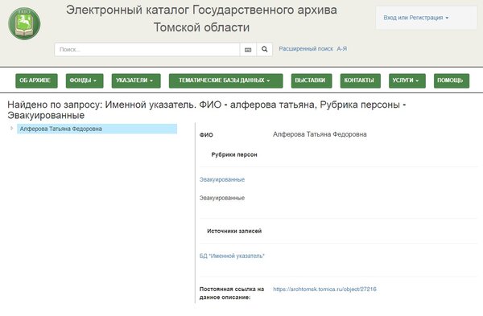
Task: Click the Электронный каталог page title
Action: pyautogui.click(x=201, y=18)
